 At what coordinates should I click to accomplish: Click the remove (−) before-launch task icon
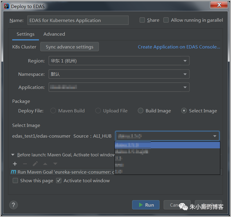(25, 164)
